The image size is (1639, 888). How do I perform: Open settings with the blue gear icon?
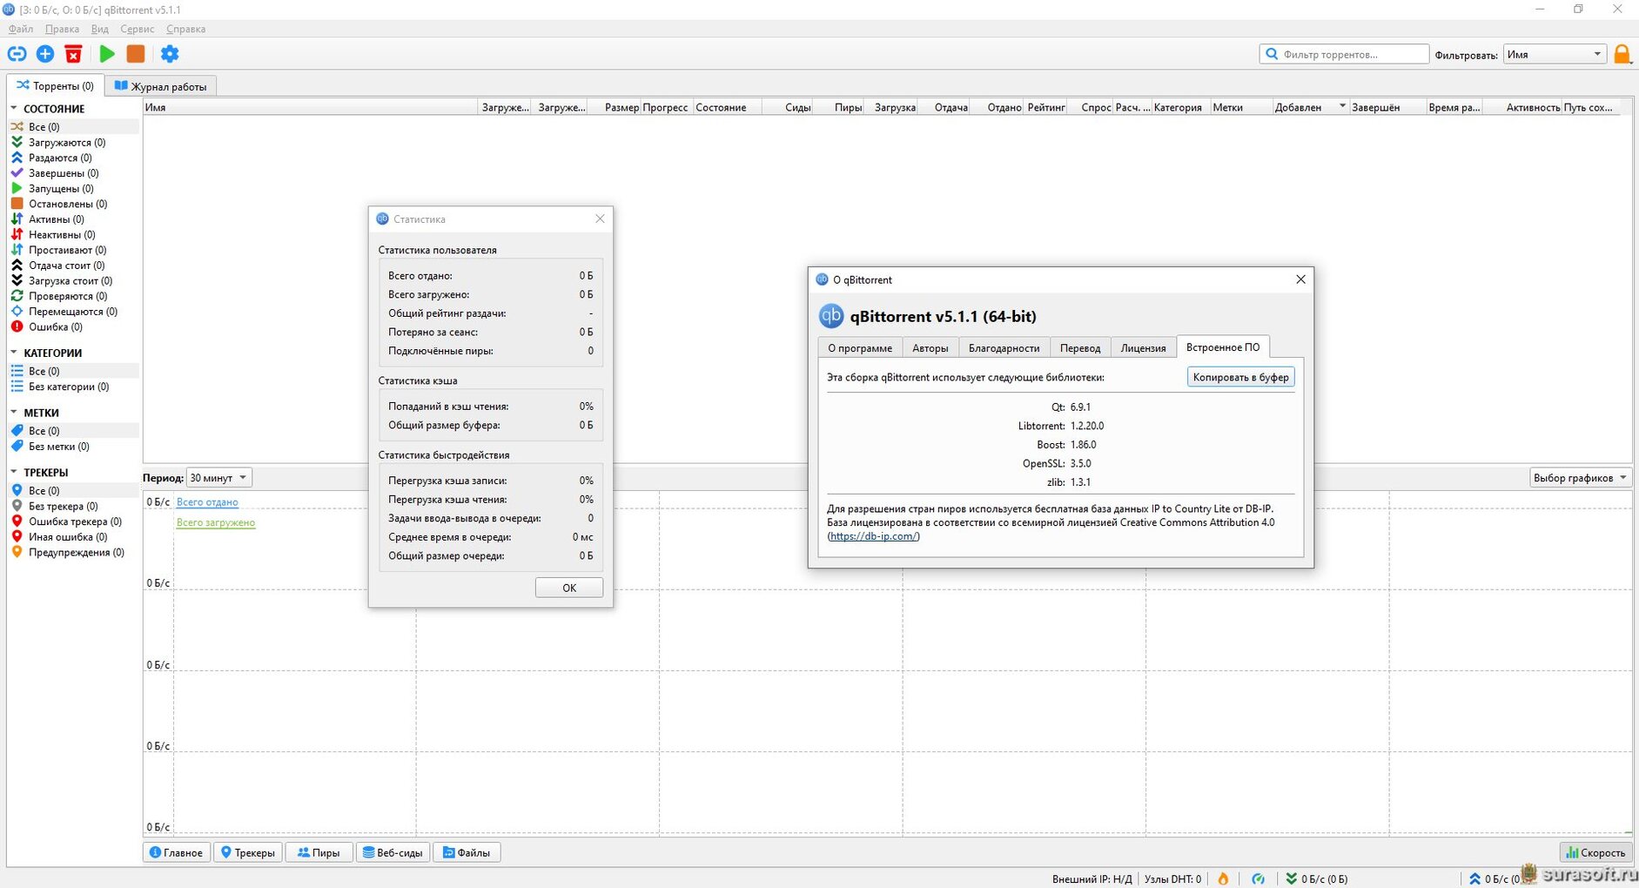170,54
